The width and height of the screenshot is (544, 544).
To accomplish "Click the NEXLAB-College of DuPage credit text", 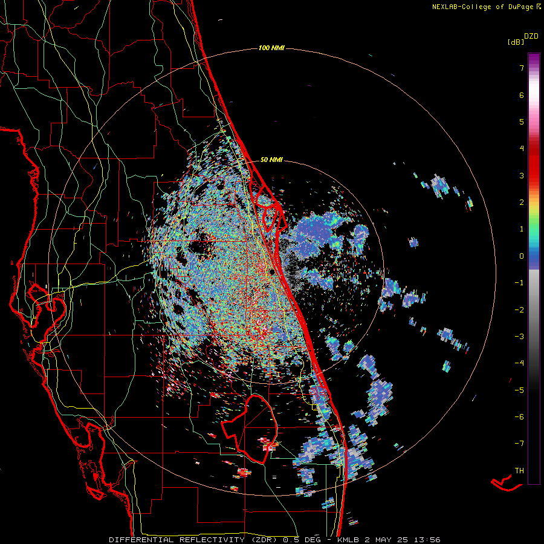I will [x=482, y=7].
